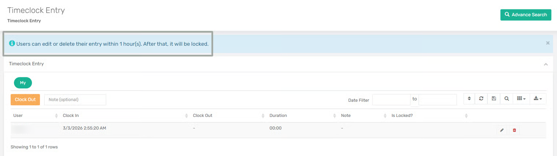Click the save floppy disk icon

point(494,99)
